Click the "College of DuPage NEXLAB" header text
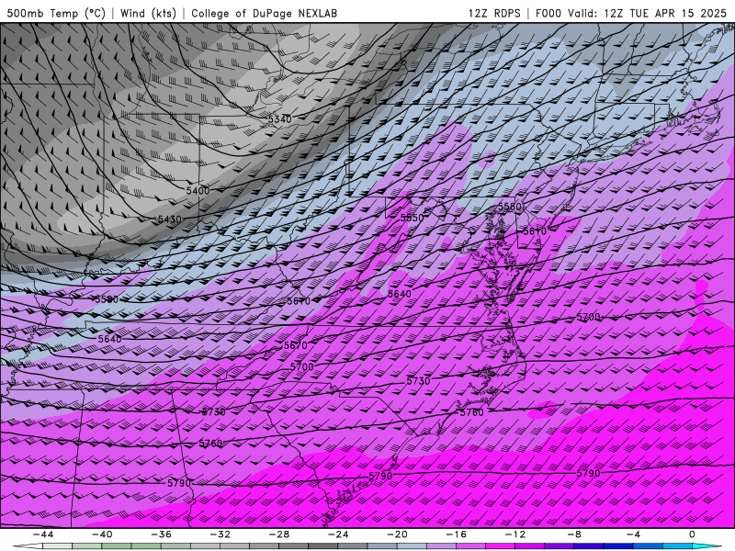 [x=265, y=13]
